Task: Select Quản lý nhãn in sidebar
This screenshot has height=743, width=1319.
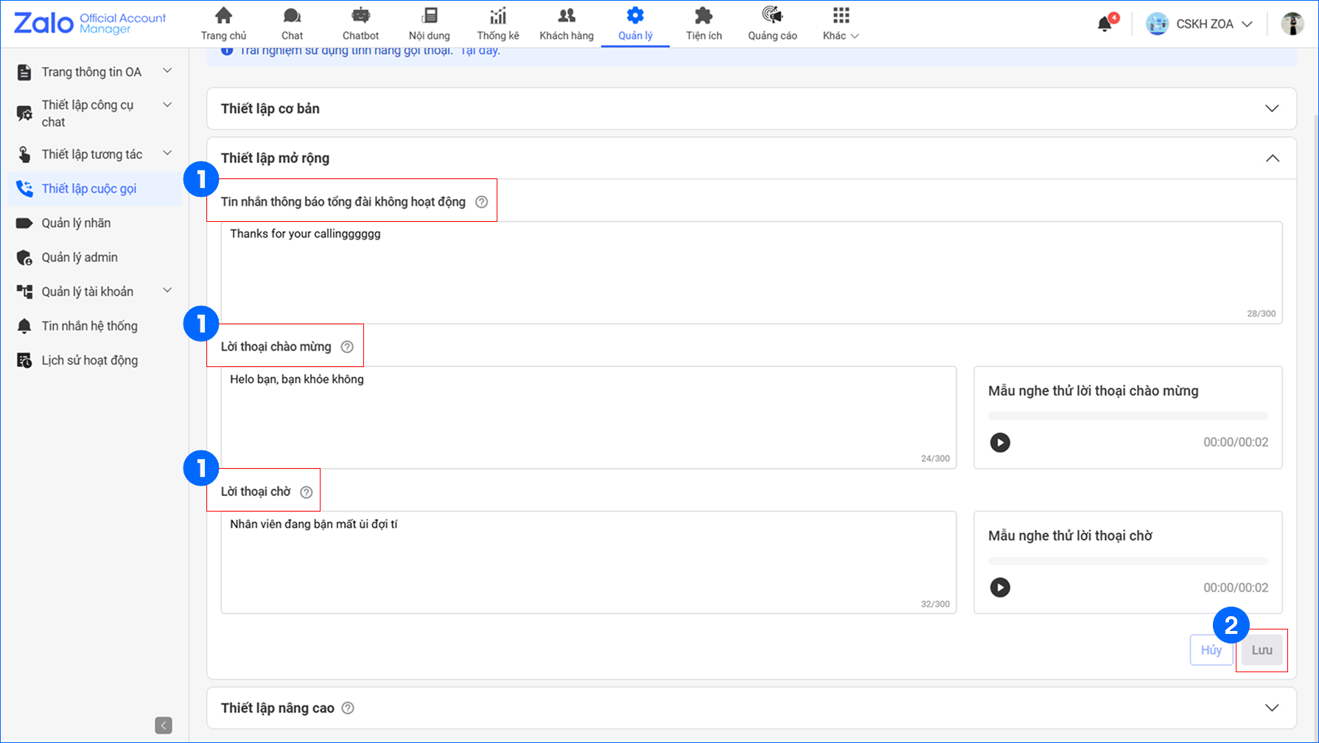Action: point(76,223)
